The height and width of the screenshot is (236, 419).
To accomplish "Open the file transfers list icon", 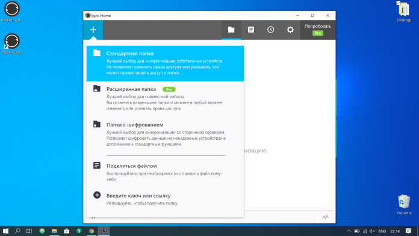I will pos(251,29).
